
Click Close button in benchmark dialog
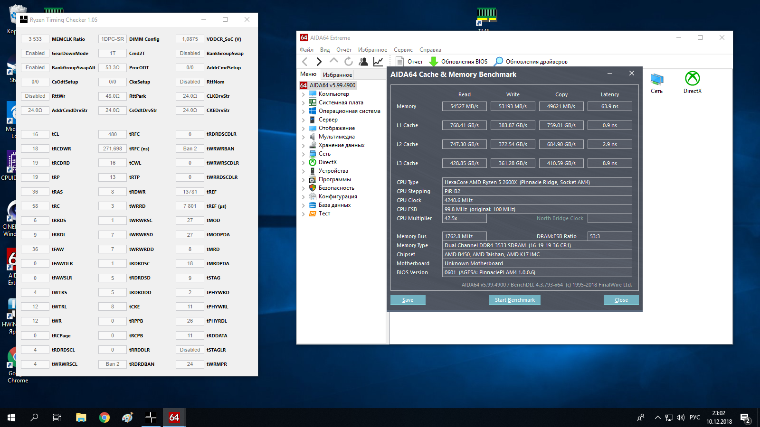(x=621, y=300)
